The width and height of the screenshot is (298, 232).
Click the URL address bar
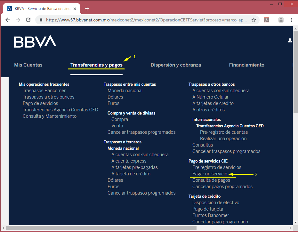[x=146, y=20]
